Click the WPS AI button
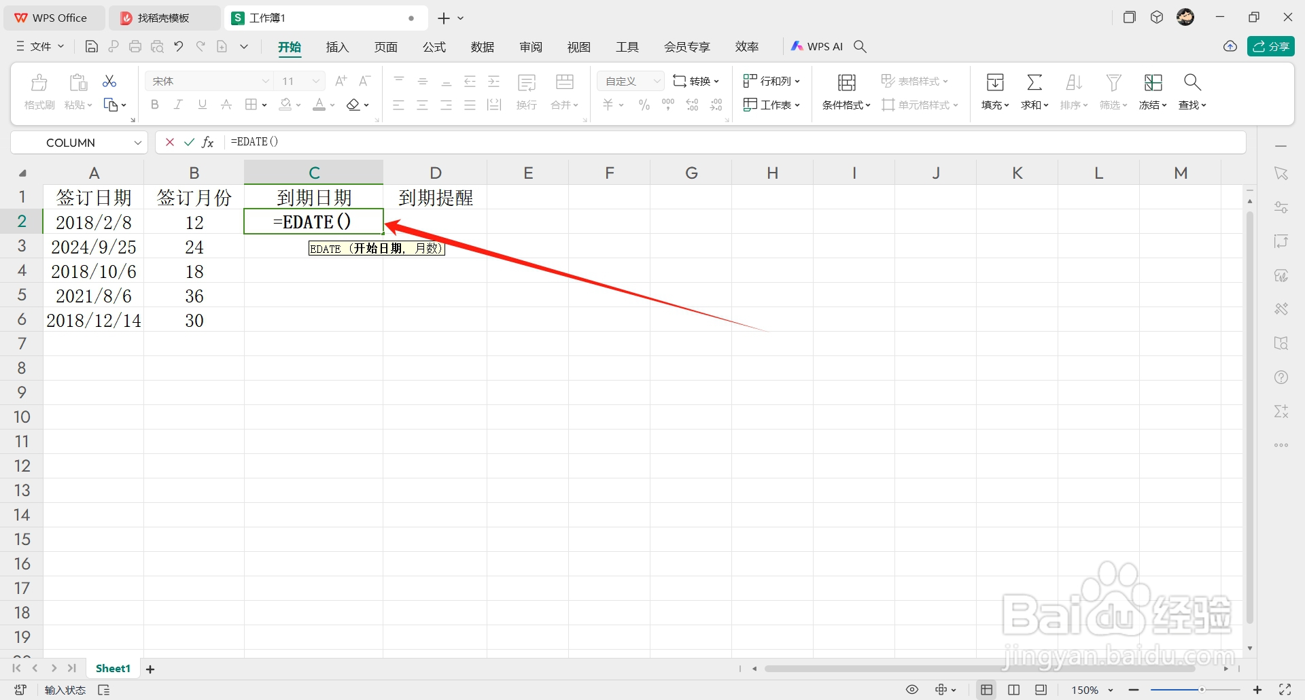Screen dimensions: 1305x700 (817, 46)
